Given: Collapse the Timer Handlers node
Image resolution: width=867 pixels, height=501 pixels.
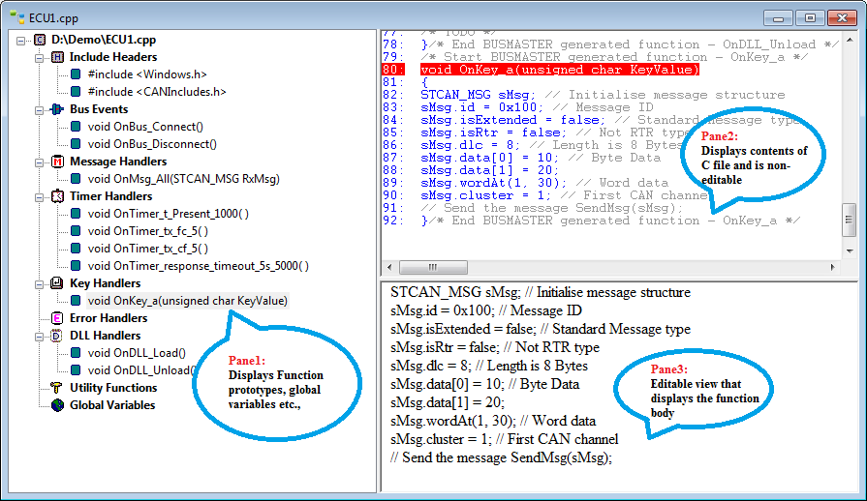Looking at the screenshot, I should point(40,197).
